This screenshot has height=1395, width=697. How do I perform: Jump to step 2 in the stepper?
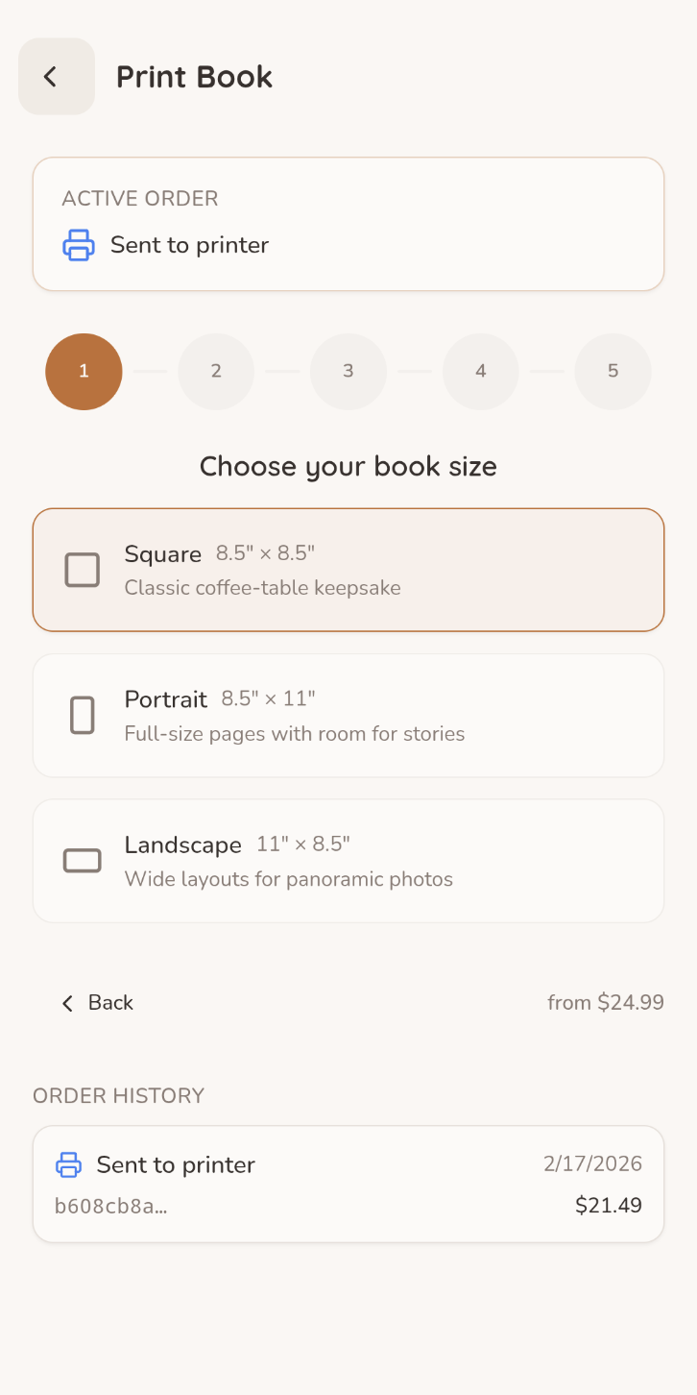216,372
